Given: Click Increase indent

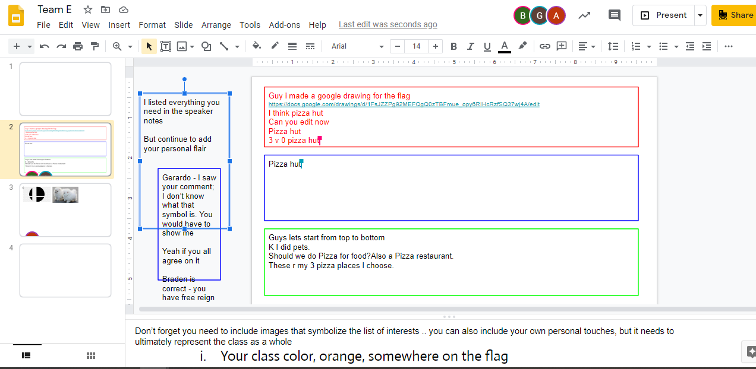Looking at the screenshot, I should tap(706, 46).
